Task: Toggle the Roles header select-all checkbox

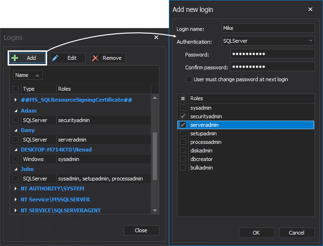Action: click(183, 98)
